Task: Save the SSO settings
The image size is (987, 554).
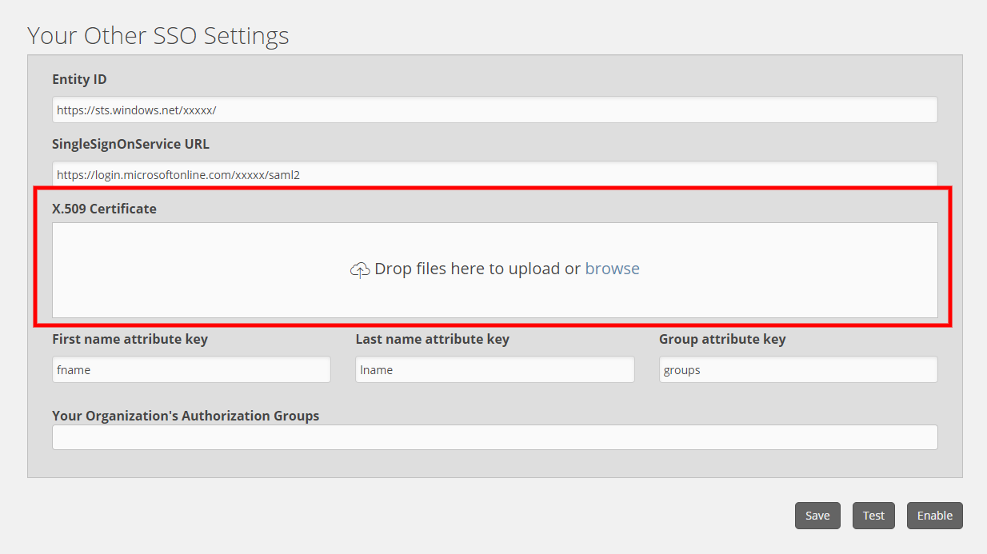Action: point(817,516)
